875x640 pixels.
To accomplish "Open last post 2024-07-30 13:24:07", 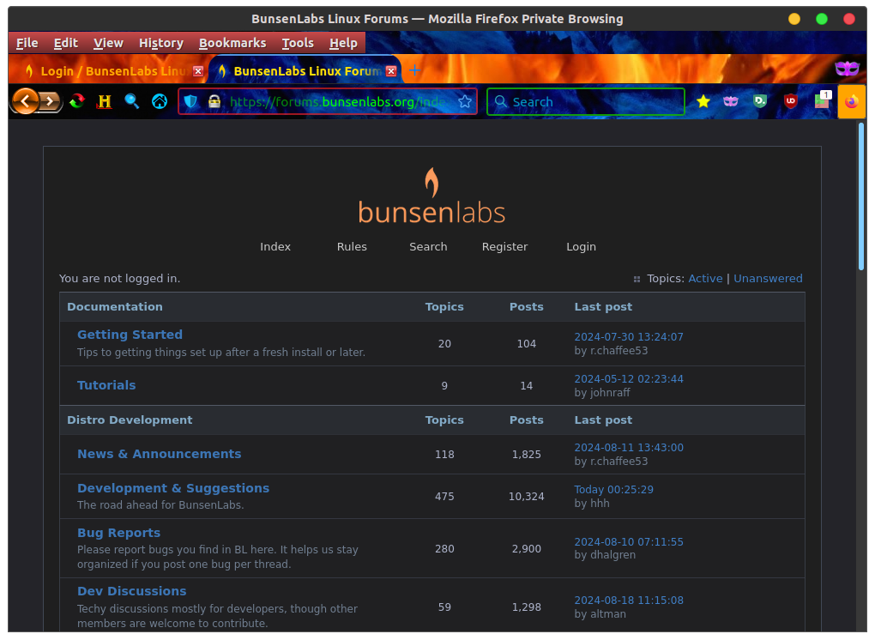I will click(629, 336).
